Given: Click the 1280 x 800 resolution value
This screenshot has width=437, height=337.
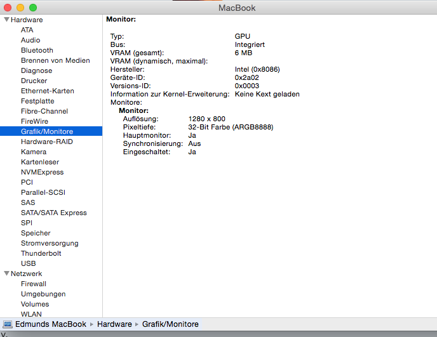Looking at the screenshot, I should coord(207,119).
